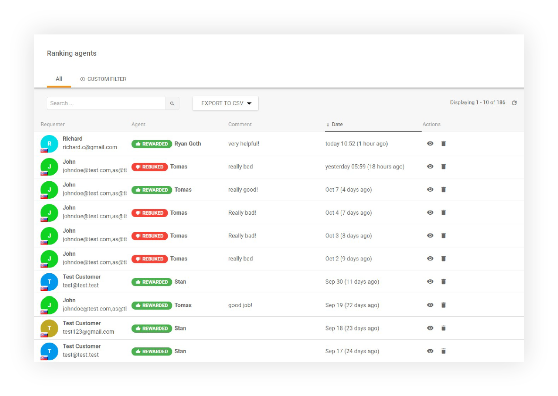The height and width of the screenshot is (396, 558).
Task: Click the REBUKED flag badge on John's yesterday row
Action: coord(150,167)
